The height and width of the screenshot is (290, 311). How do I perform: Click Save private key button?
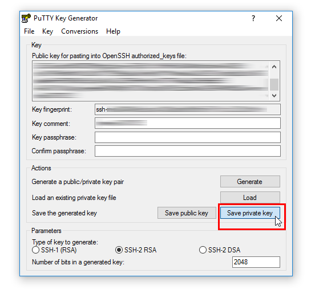250,213
